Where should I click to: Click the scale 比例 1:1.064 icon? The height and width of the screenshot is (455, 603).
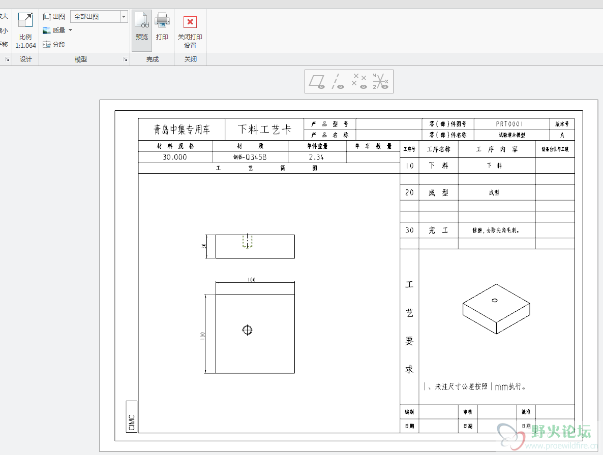coord(25,20)
